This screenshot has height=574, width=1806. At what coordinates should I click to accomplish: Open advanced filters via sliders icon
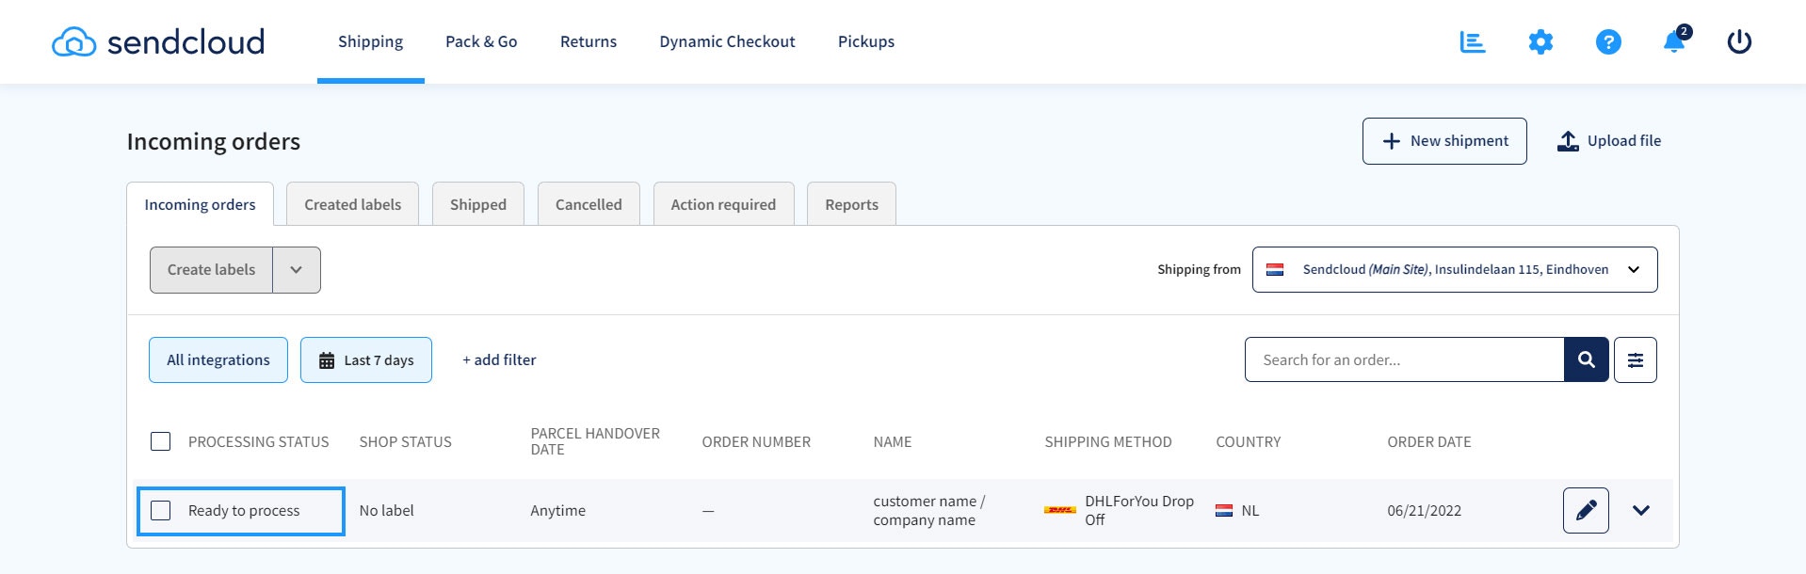(x=1636, y=359)
